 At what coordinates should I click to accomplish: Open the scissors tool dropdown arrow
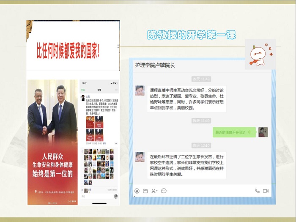157,191
